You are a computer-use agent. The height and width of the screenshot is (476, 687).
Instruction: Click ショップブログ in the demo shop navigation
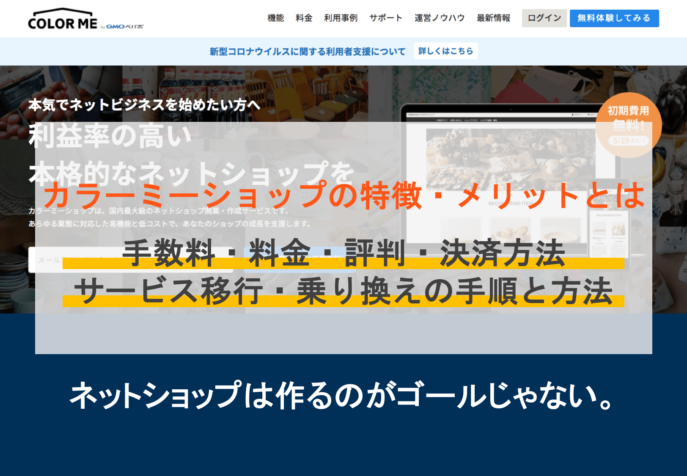pos(471,120)
